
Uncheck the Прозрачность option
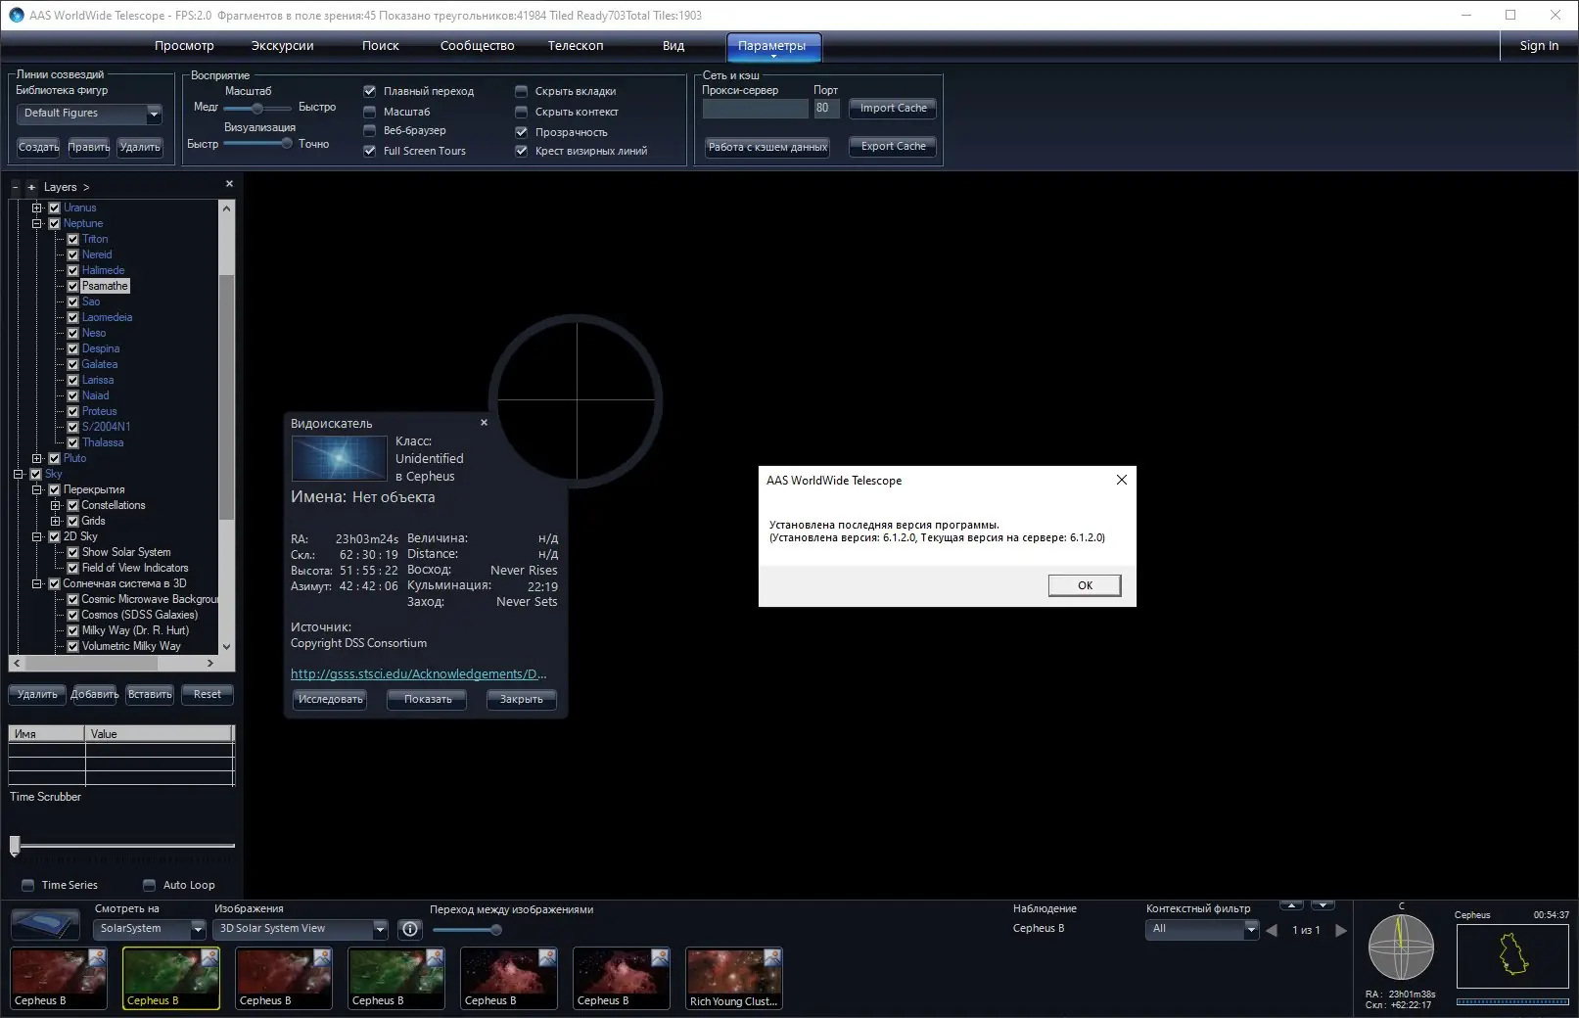point(522,131)
